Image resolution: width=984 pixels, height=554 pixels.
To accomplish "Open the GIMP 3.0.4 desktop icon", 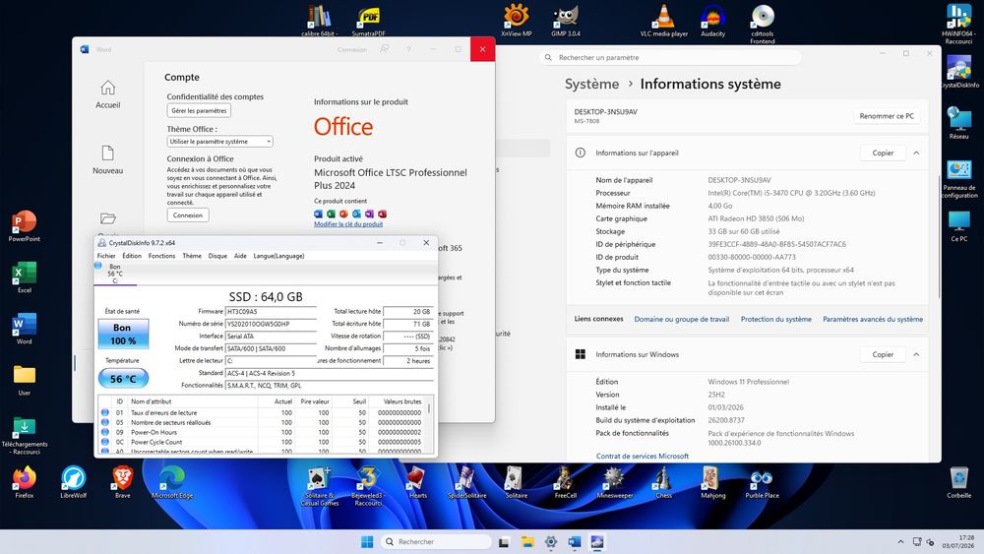I will click(x=566, y=20).
